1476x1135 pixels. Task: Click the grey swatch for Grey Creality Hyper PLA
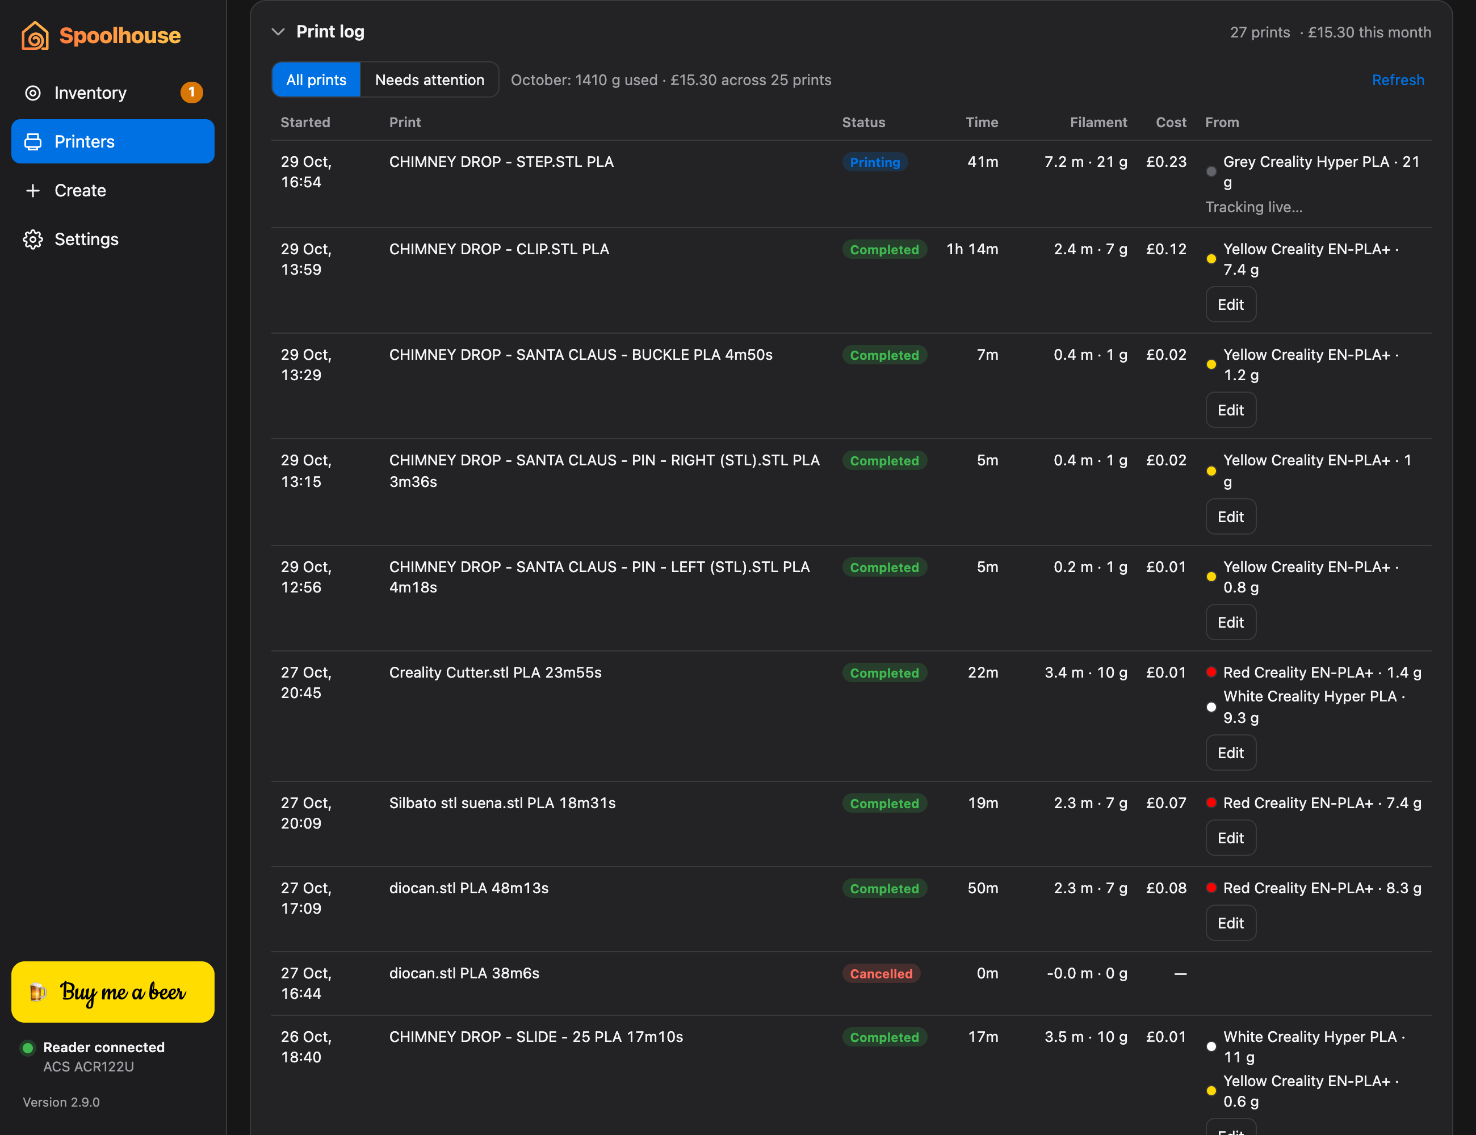[1211, 171]
